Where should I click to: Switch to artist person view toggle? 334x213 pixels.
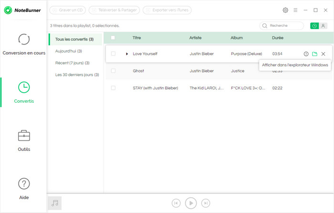323,26
